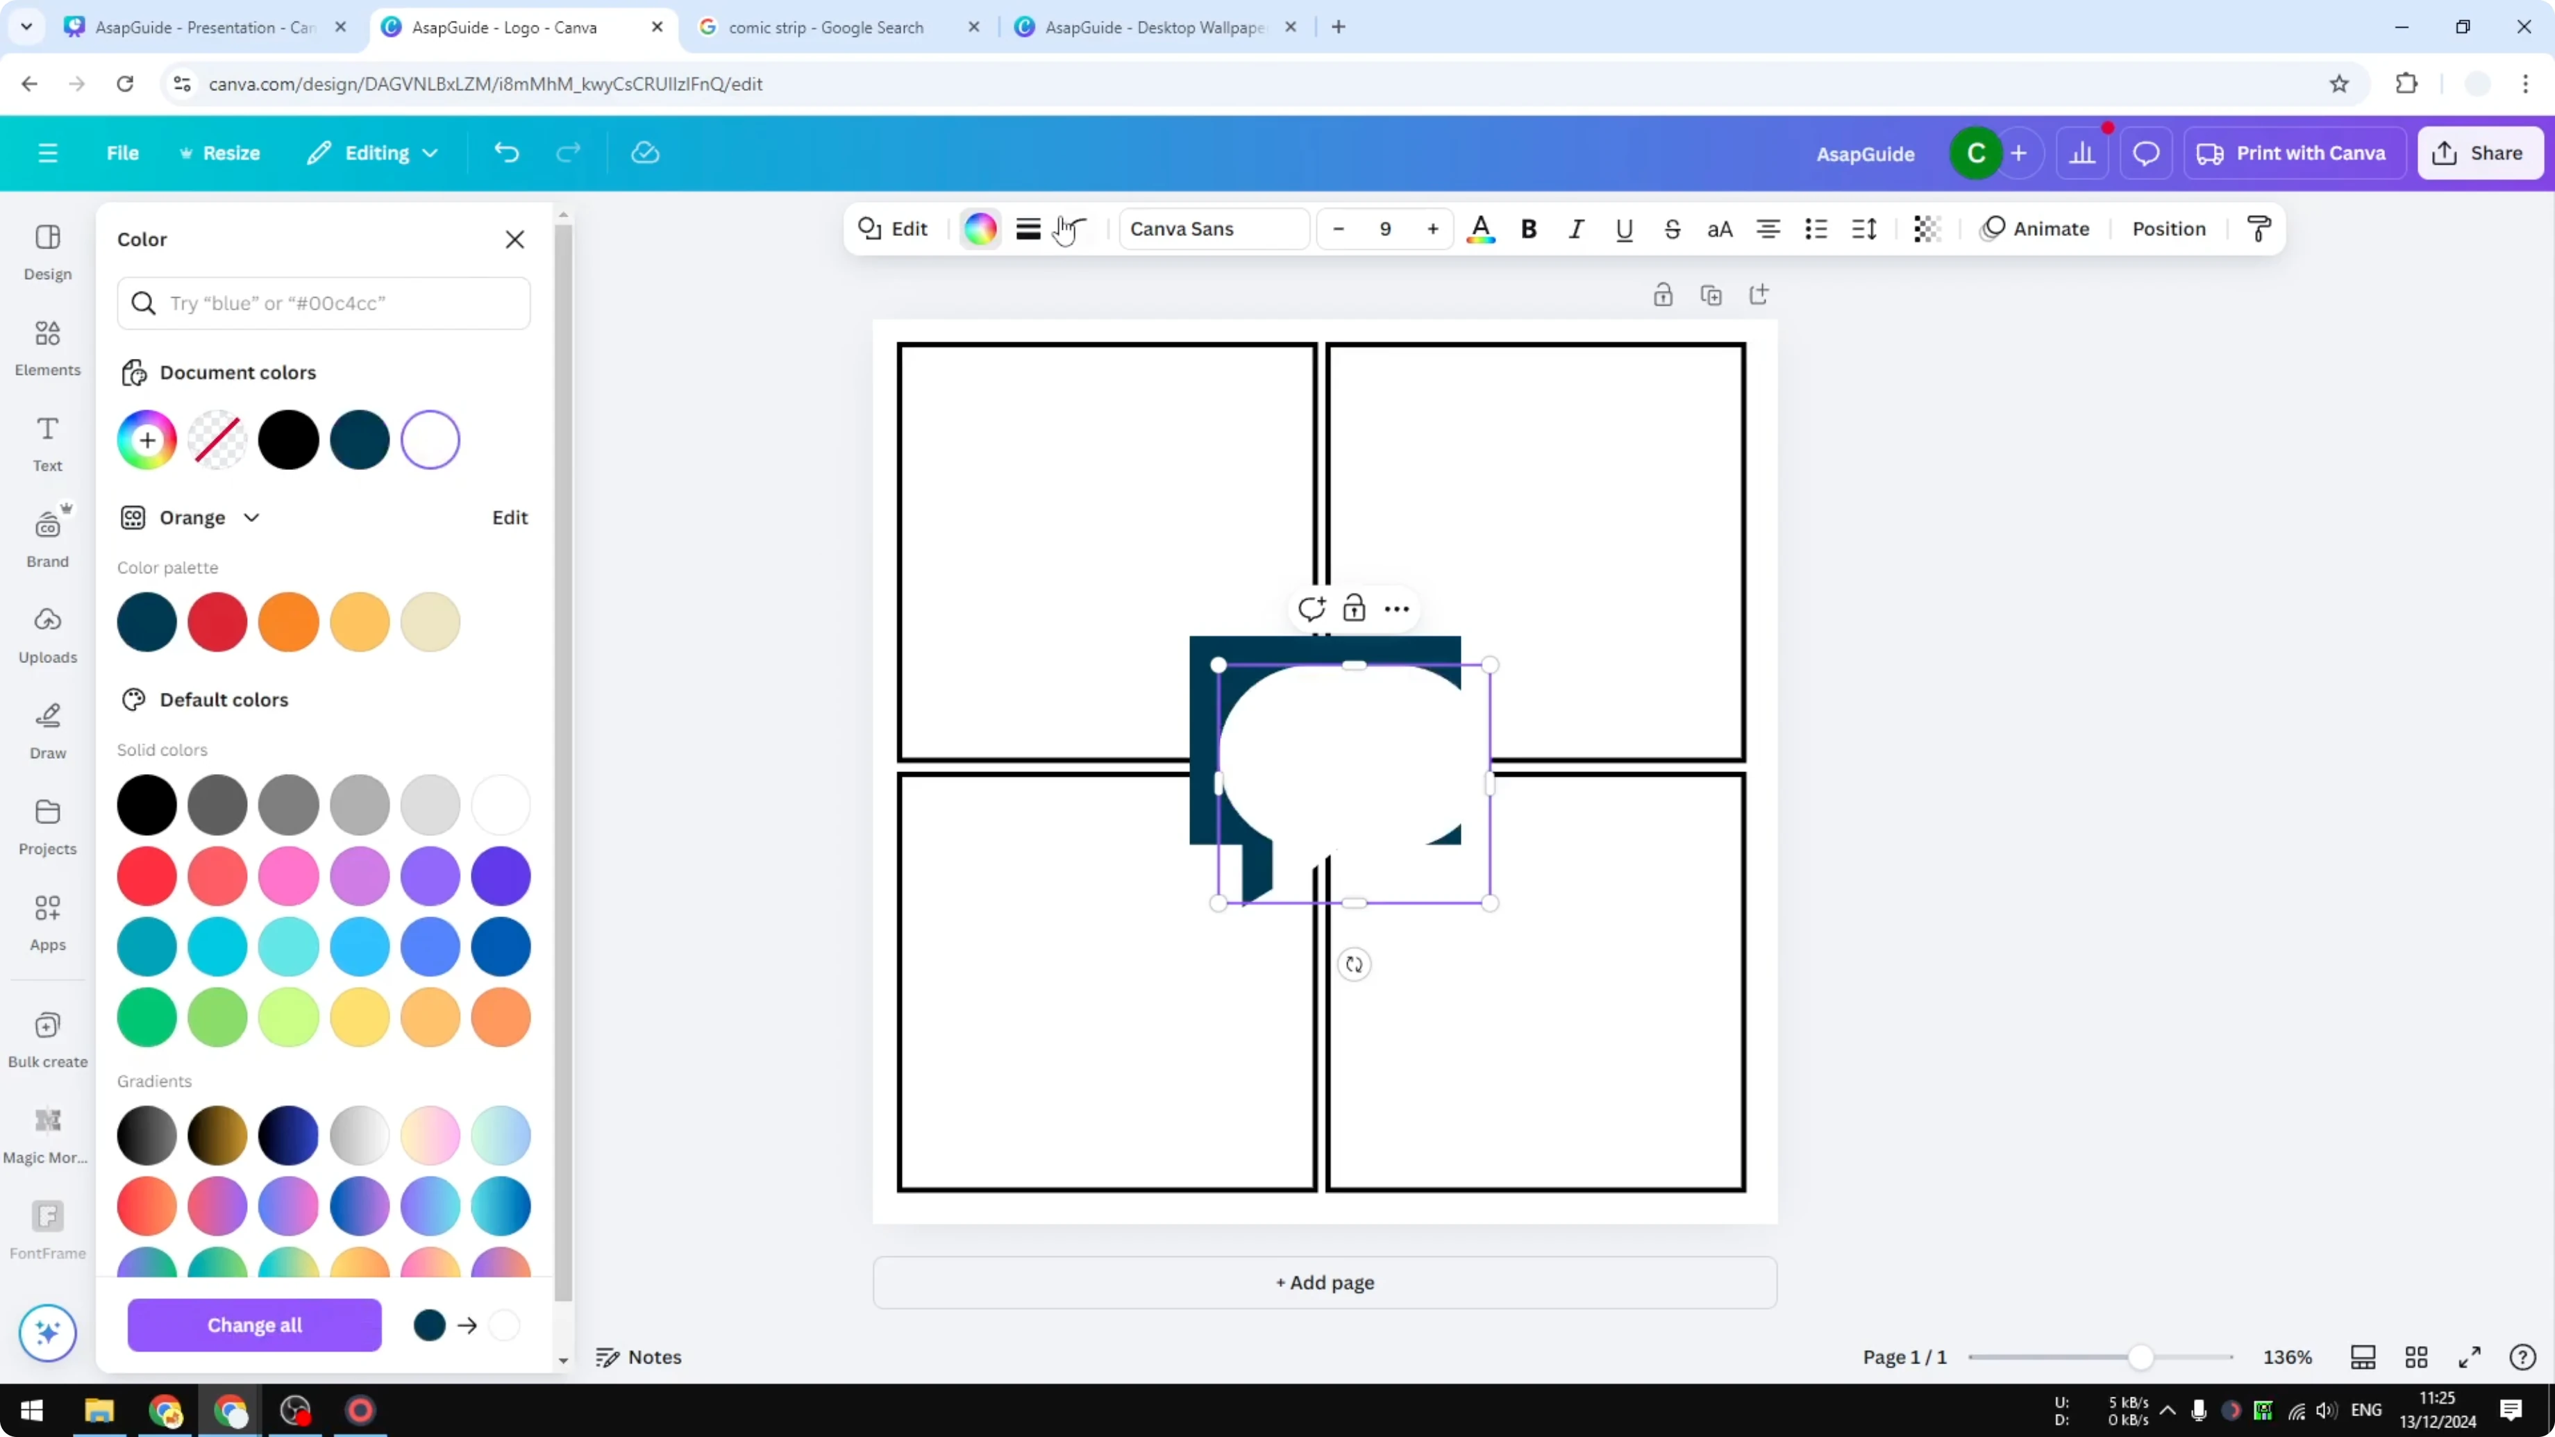Duplicate the selected element
2555x1437 pixels.
(x=1712, y=294)
